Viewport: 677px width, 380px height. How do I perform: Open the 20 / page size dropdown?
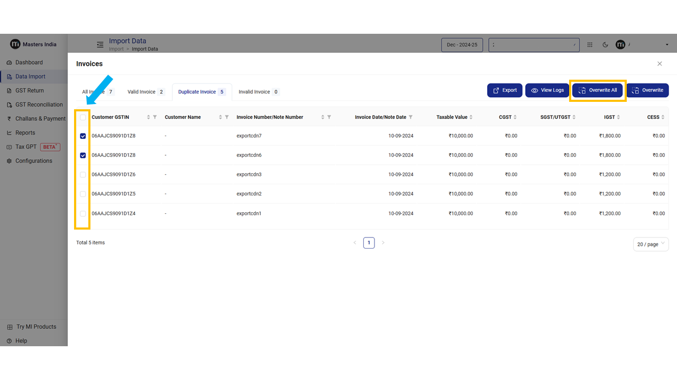(651, 244)
